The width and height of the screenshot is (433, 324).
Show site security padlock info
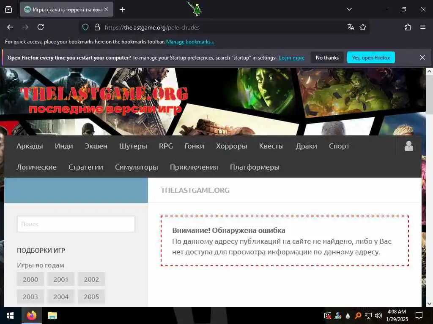point(97,27)
